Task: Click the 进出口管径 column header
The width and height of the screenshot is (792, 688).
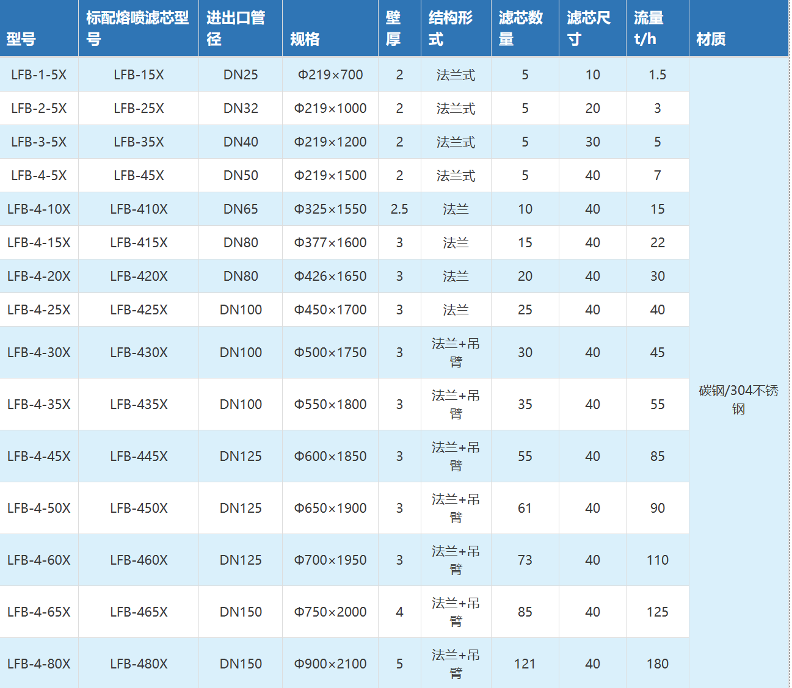Action: point(241,28)
